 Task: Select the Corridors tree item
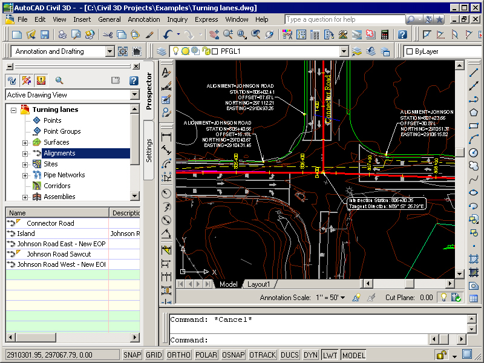tap(57, 186)
